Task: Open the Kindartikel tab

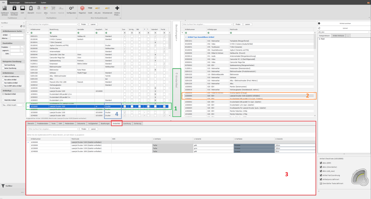Action: [116, 123]
